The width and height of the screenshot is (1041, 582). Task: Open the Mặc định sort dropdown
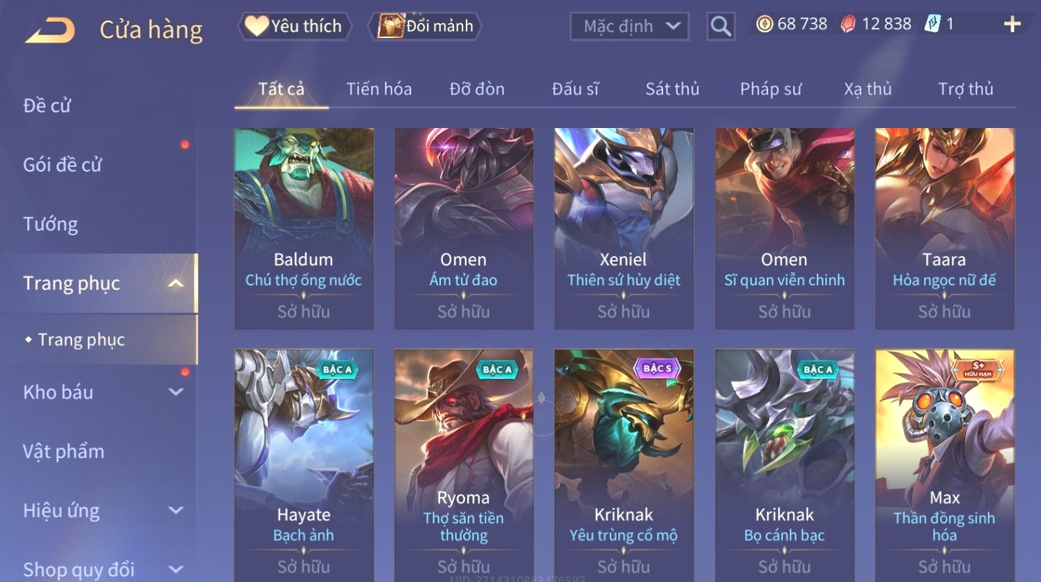[x=629, y=26]
